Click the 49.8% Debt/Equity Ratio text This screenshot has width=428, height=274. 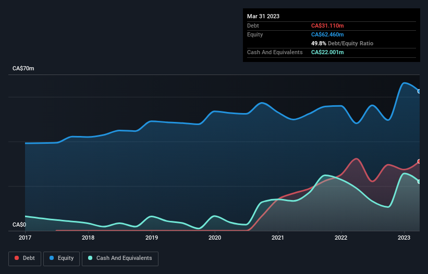(342, 43)
